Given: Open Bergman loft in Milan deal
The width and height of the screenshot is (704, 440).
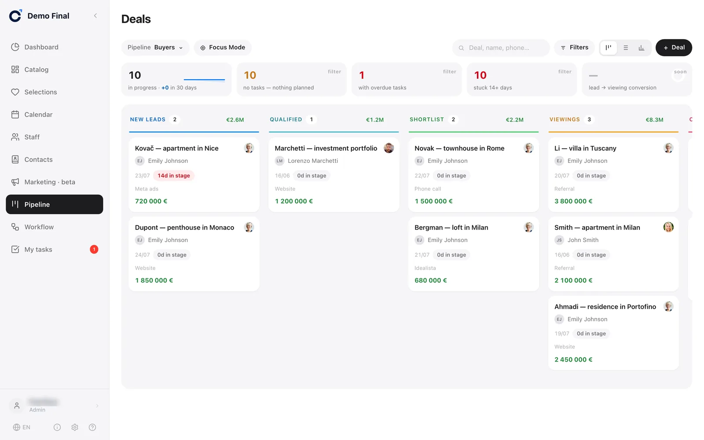Looking at the screenshot, I should pos(473,254).
